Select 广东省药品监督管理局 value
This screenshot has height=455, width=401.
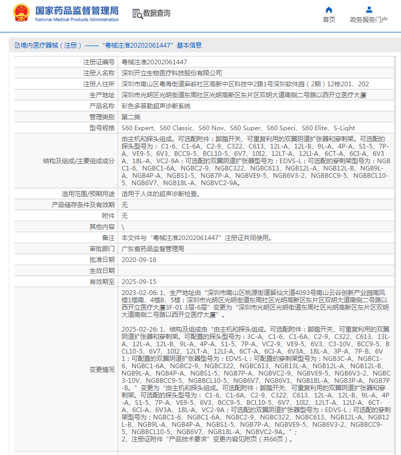[x=153, y=249]
